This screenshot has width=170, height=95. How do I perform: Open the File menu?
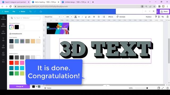pyautogui.click(x=14, y=12)
